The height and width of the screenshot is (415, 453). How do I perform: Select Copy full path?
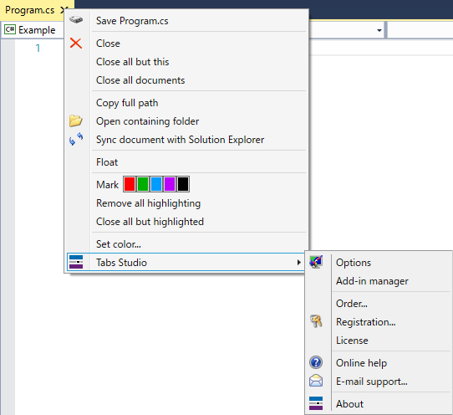point(186,103)
